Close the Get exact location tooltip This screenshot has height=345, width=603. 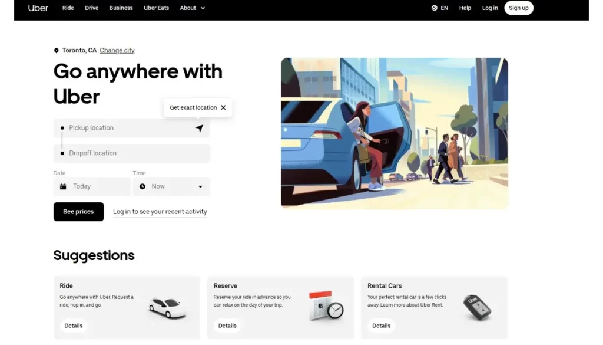click(x=223, y=107)
